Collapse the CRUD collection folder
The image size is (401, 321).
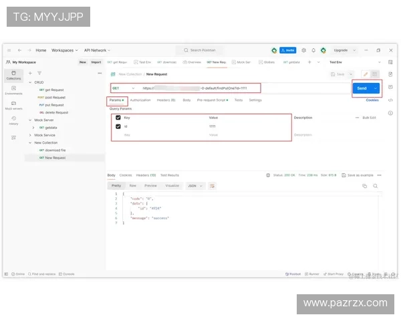coord(30,82)
